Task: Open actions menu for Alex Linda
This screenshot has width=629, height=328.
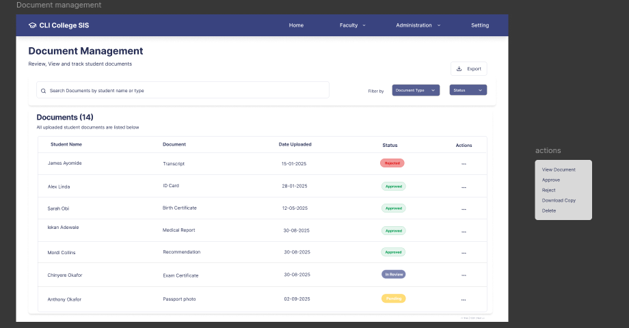Action: (464, 187)
